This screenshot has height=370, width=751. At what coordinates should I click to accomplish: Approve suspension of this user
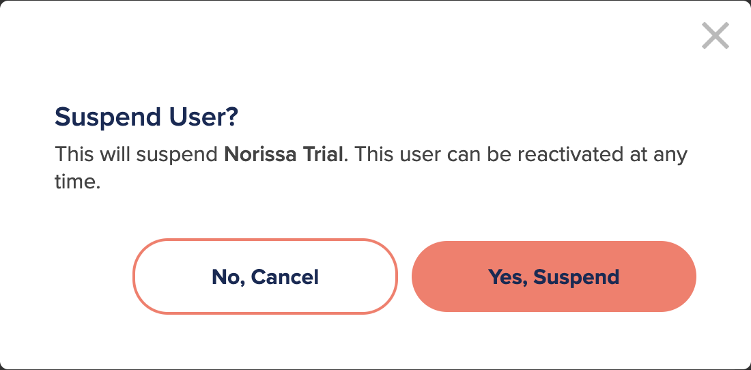click(554, 276)
